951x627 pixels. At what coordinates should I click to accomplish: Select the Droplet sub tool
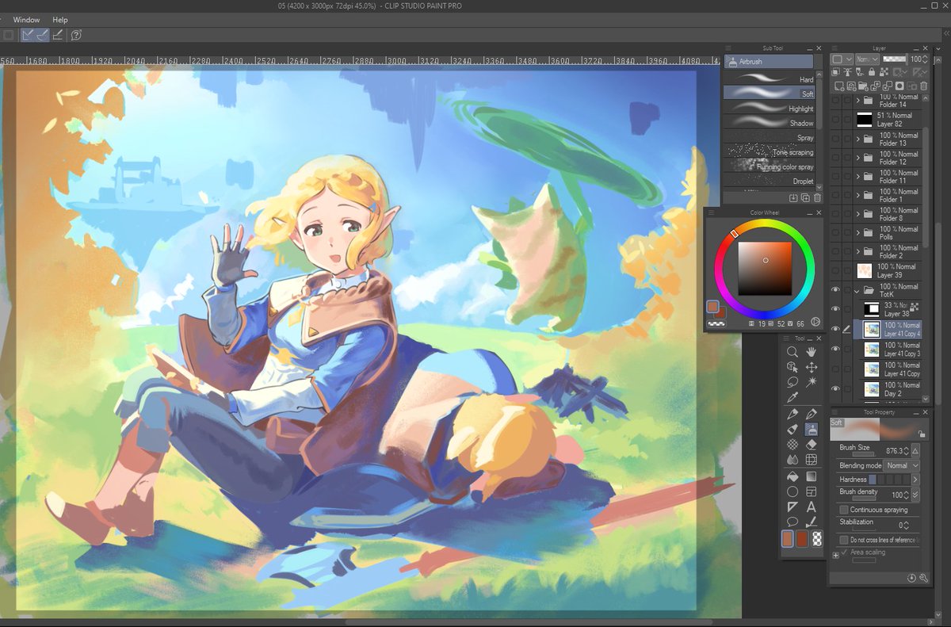tap(769, 182)
